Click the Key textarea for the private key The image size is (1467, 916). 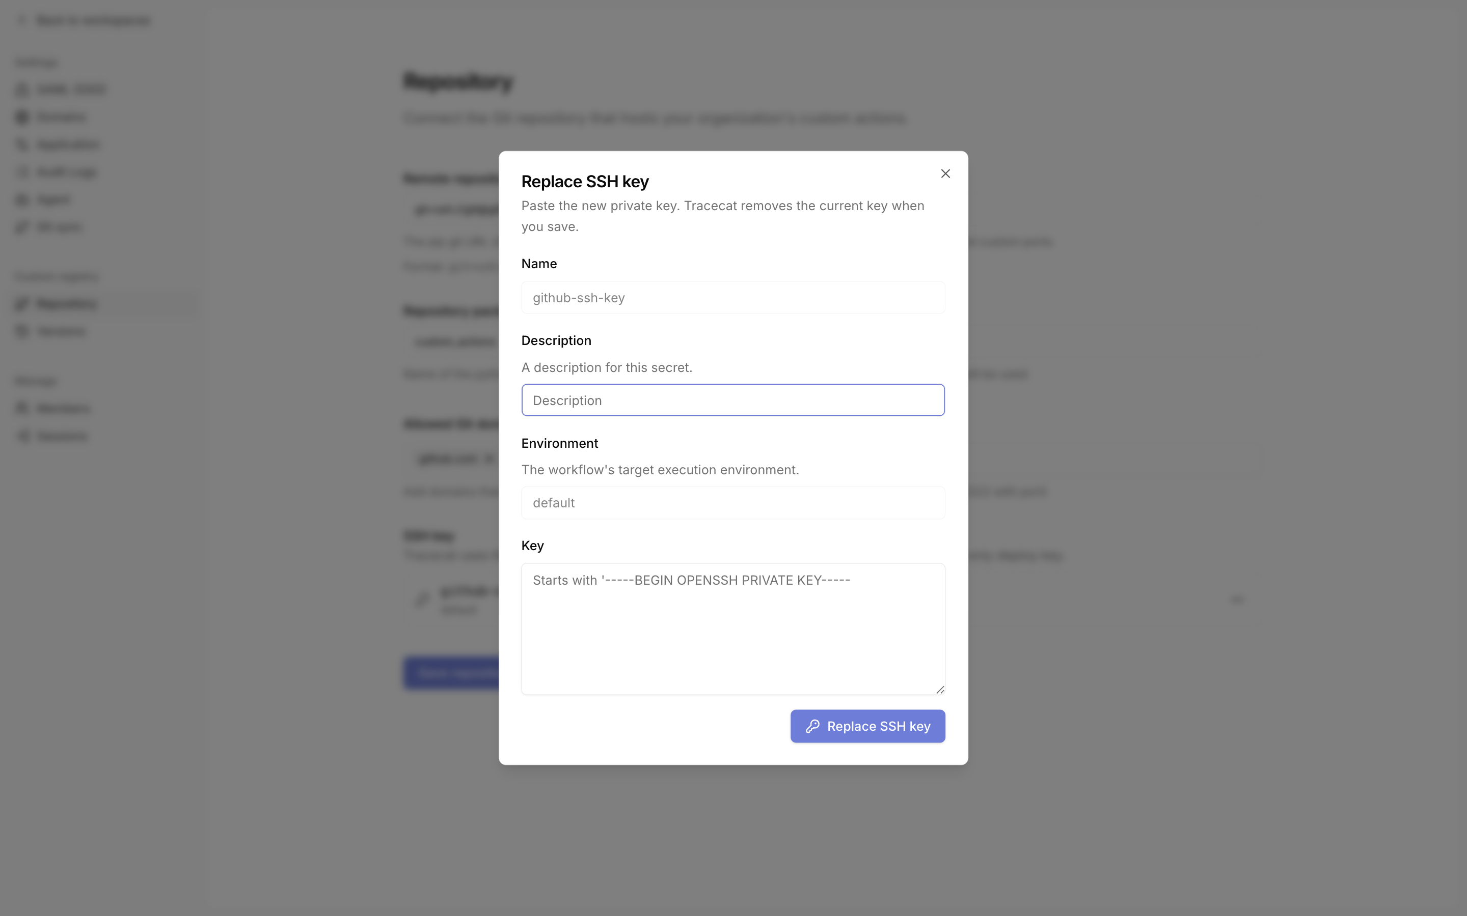tap(733, 629)
